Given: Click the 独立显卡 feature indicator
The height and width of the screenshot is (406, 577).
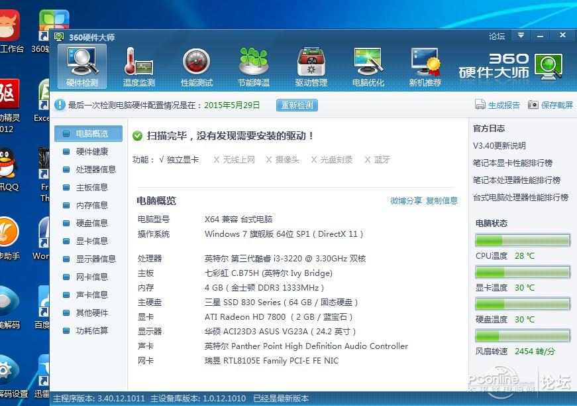Looking at the screenshot, I should click(180, 159).
